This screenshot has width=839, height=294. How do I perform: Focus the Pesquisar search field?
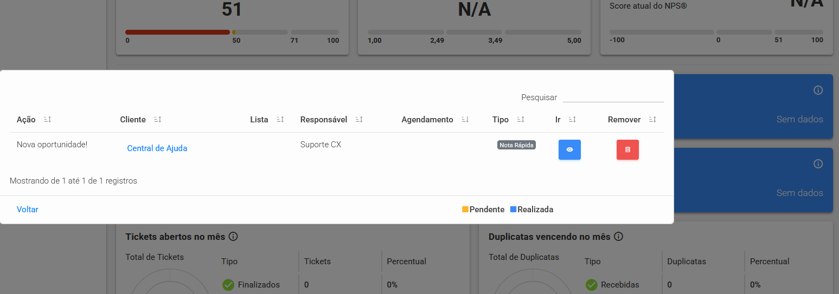(613, 97)
